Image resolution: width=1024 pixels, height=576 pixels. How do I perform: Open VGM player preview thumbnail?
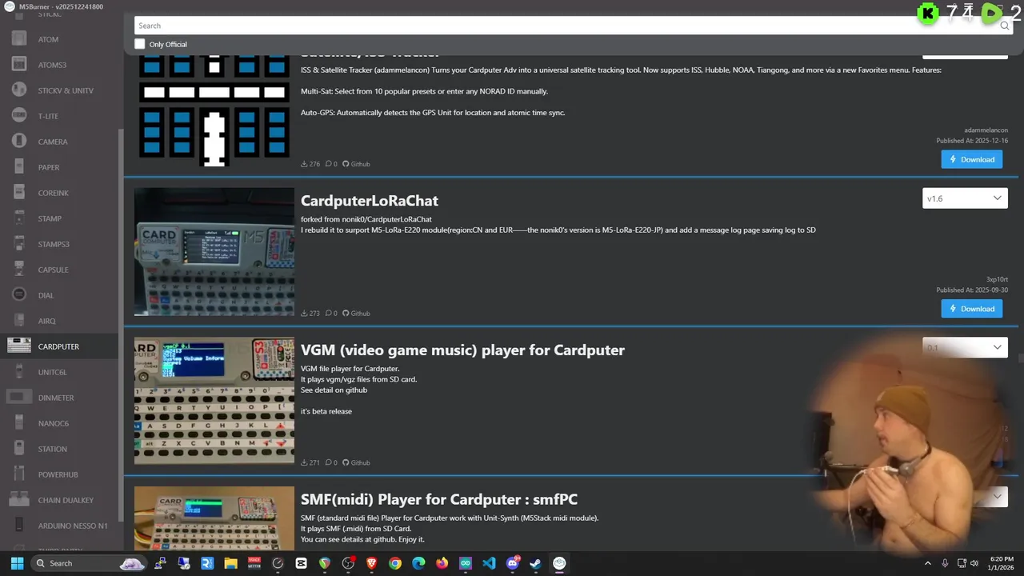(214, 401)
